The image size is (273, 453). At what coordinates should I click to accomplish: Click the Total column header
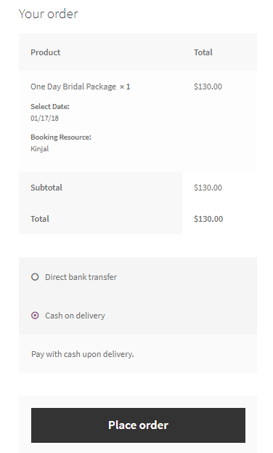pyautogui.click(x=203, y=52)
